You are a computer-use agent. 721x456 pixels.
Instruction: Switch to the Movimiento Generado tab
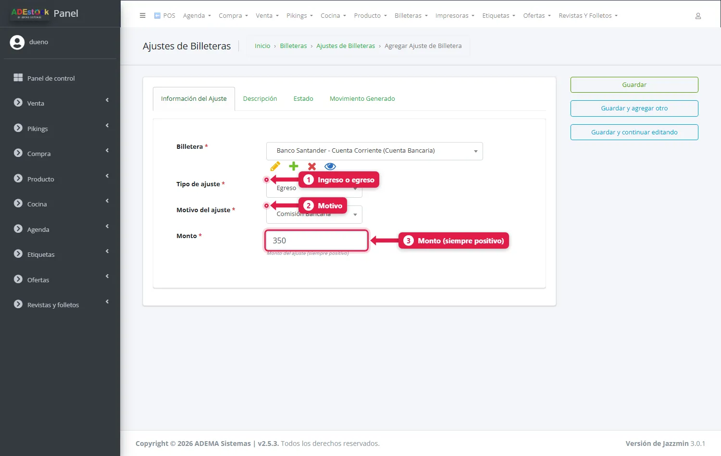(362, 99)
